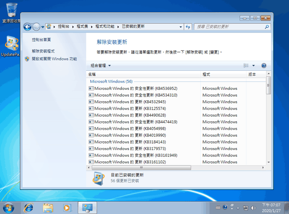Sort by the 程式 column header
Screen dimensions: 289x214
point(223,75)
